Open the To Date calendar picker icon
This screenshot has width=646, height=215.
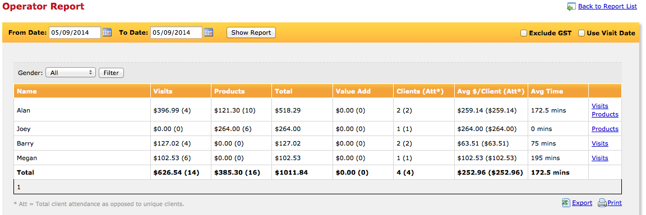(209, 32)
